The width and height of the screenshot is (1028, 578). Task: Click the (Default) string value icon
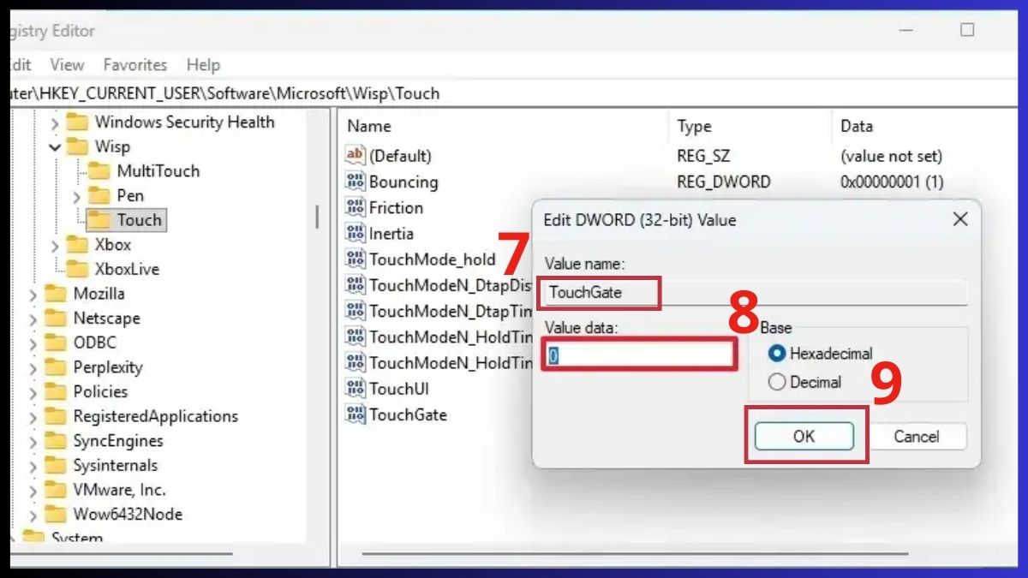[x=356, y=155]
